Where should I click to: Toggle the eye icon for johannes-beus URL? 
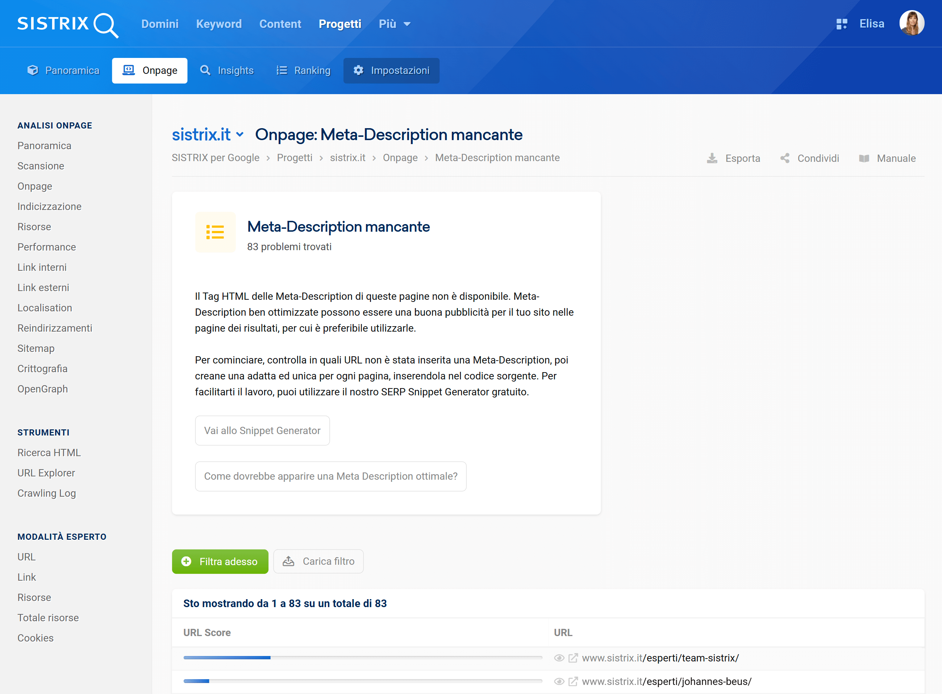coord(559,681)
